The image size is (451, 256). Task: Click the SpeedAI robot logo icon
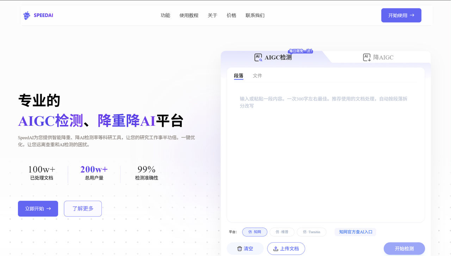pos(27,15)
